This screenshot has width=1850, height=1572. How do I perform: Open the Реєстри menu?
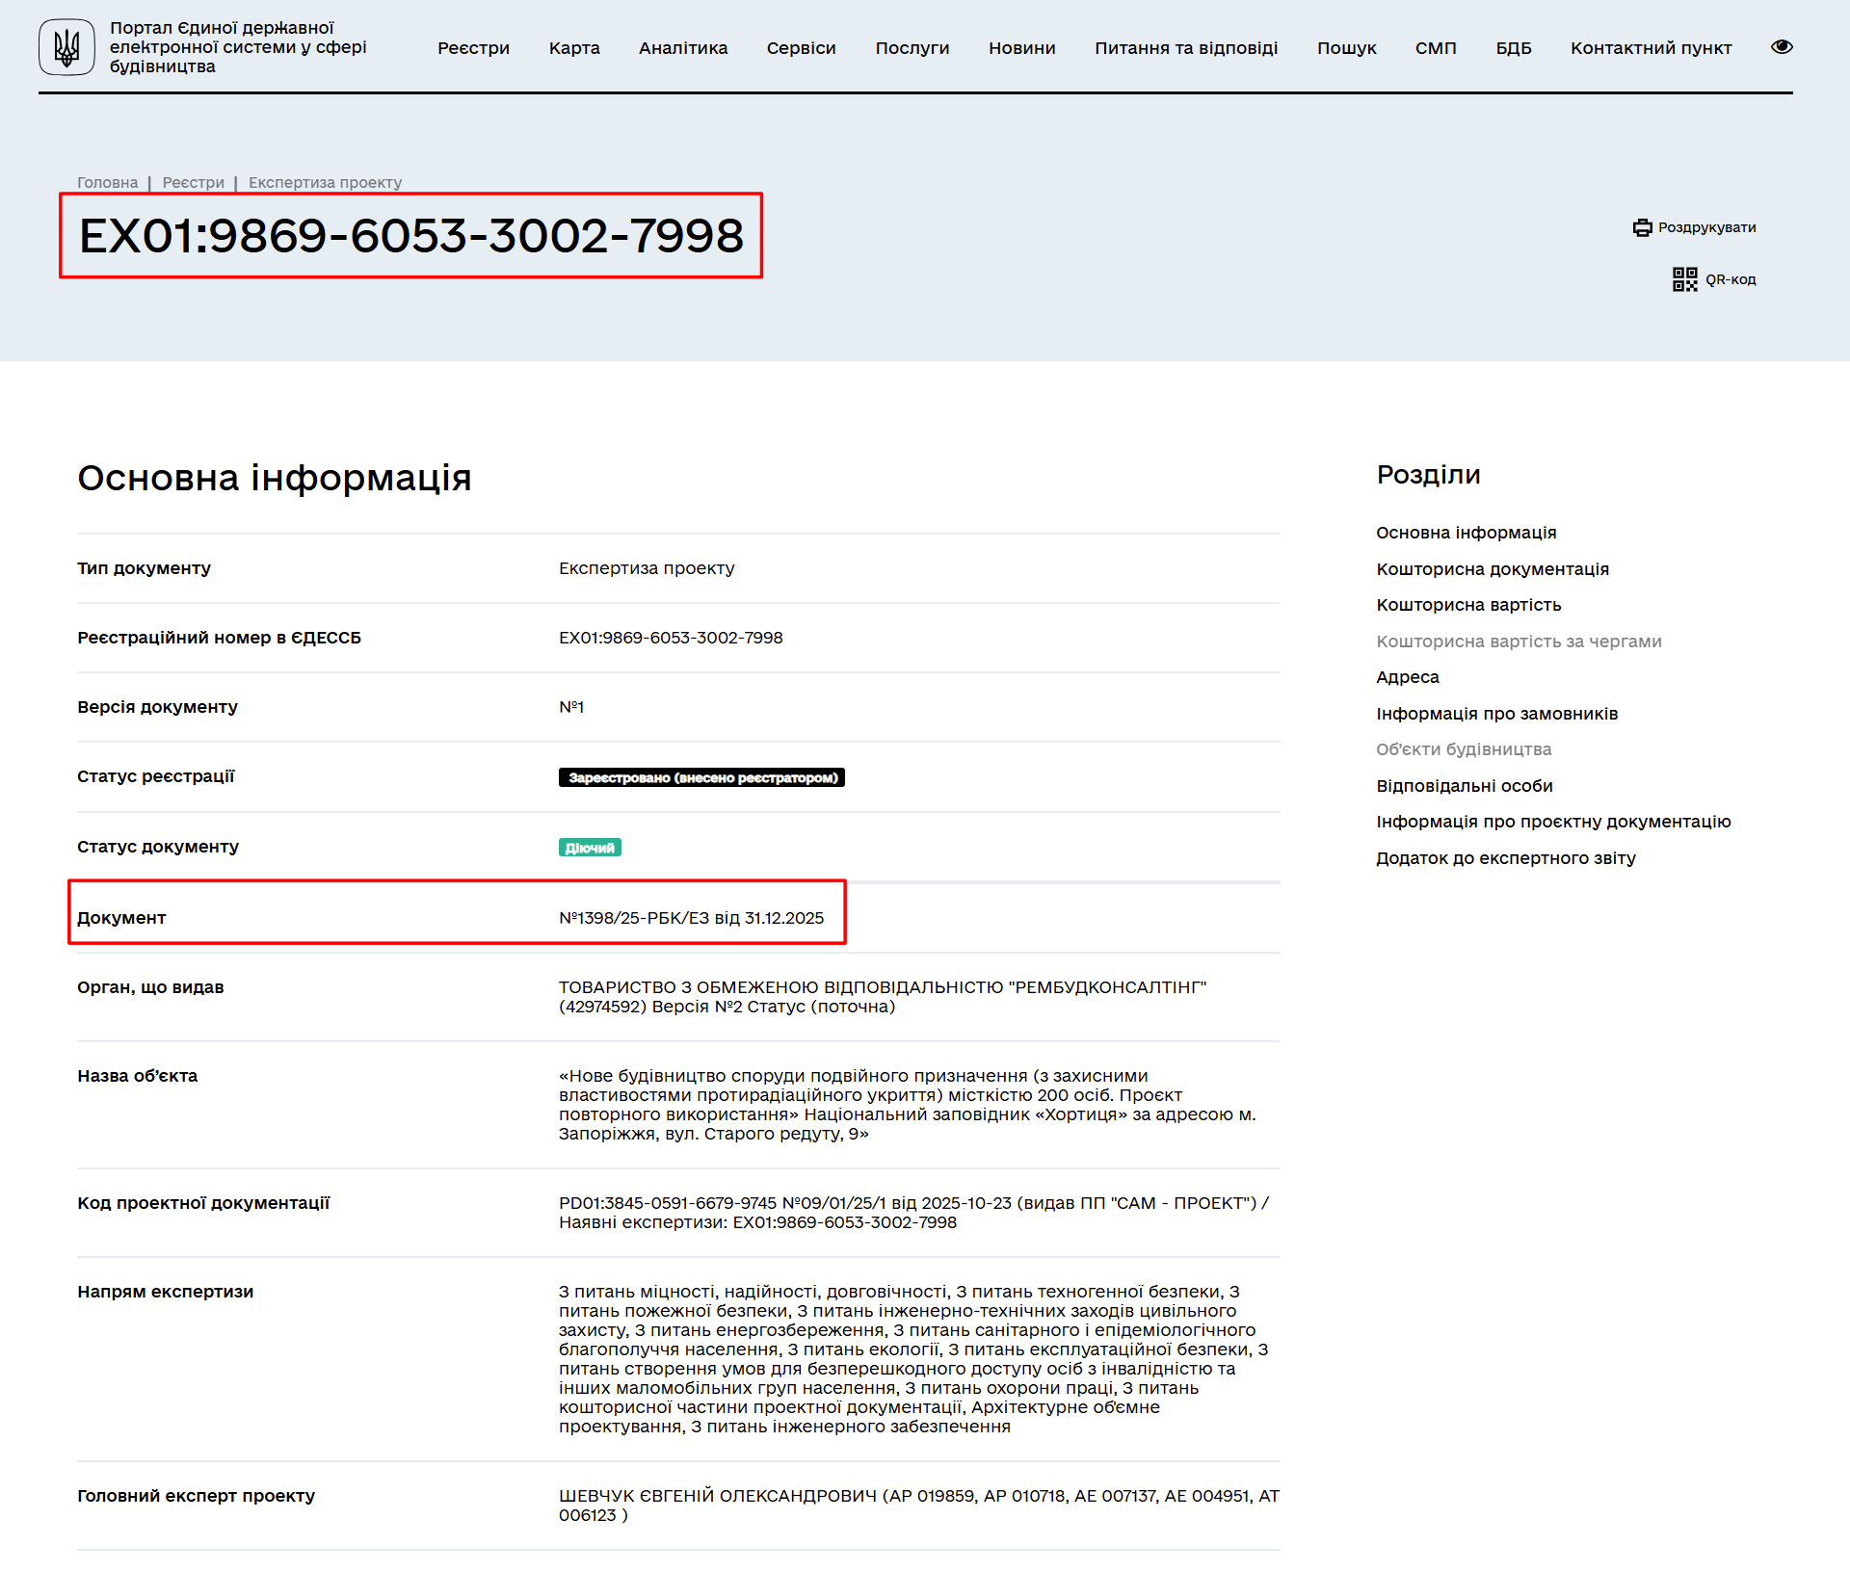(473, 48)
